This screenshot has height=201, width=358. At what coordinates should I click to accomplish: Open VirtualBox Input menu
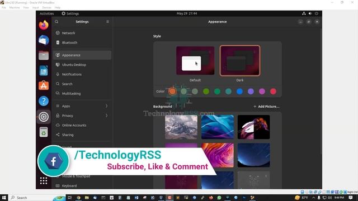coord(36,7)
